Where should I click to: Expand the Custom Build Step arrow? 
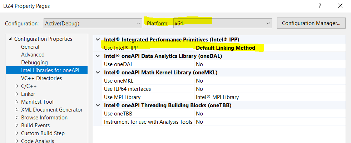pyautogui.click(x=17, y=133)
